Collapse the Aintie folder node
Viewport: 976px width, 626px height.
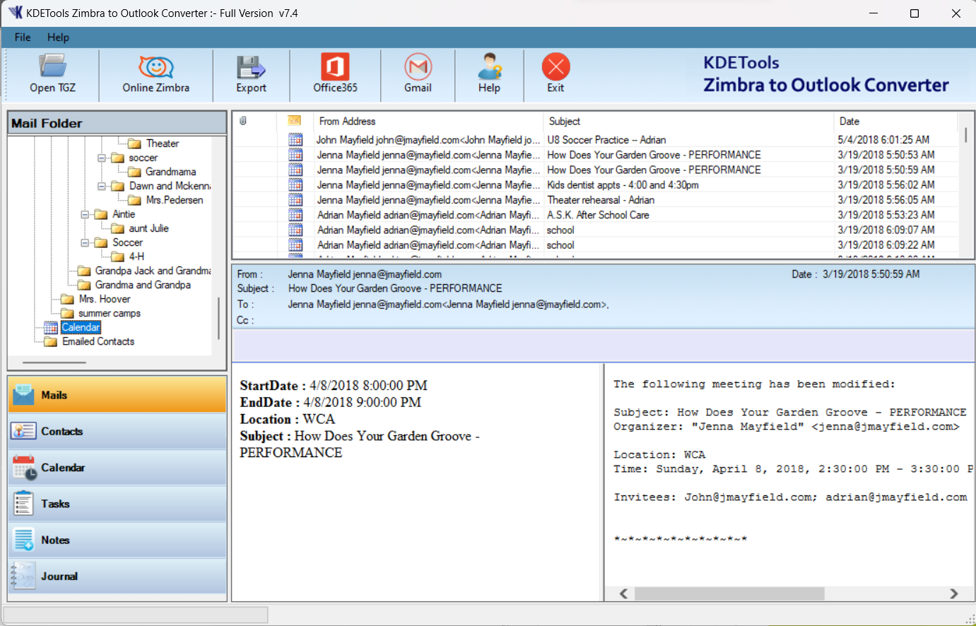click(x=85, y=214)
